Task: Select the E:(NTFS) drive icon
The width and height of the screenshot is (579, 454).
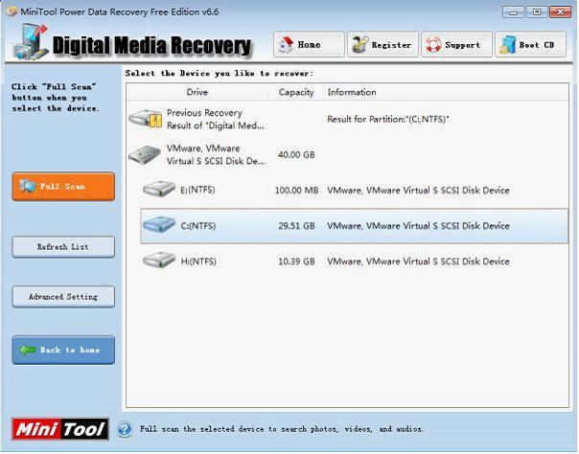Action: pos(159,190)
